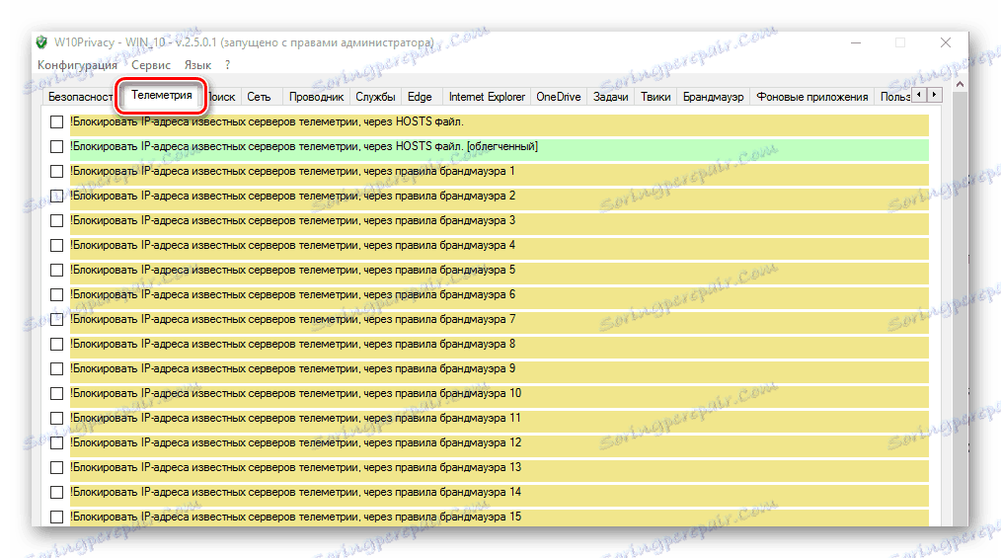Open the ? help menu

coord(227,65)
